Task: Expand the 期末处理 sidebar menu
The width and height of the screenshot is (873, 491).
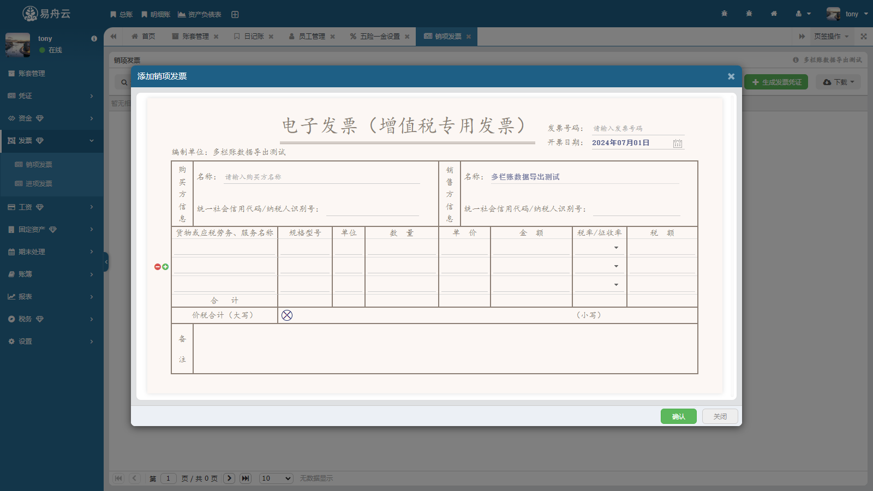Action: [52, 252]
